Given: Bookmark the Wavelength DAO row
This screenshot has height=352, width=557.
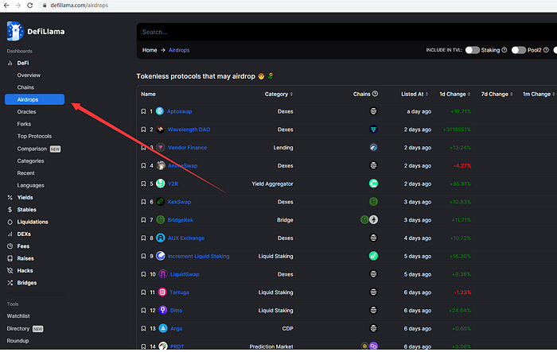Looking at the screenshot, I should (x=143, y=130).
